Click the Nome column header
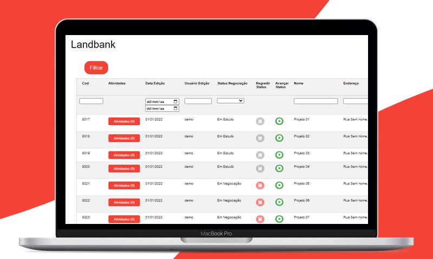Viewport: 433px width, 259px height. pyautogui.click(x=299, y=84)
